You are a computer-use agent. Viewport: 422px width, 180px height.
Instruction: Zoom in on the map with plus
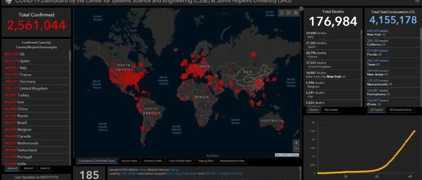click(296, 143)
